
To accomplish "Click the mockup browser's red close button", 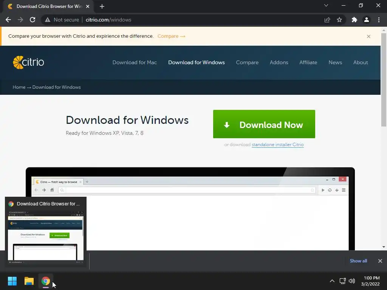I will click(342, 179).
